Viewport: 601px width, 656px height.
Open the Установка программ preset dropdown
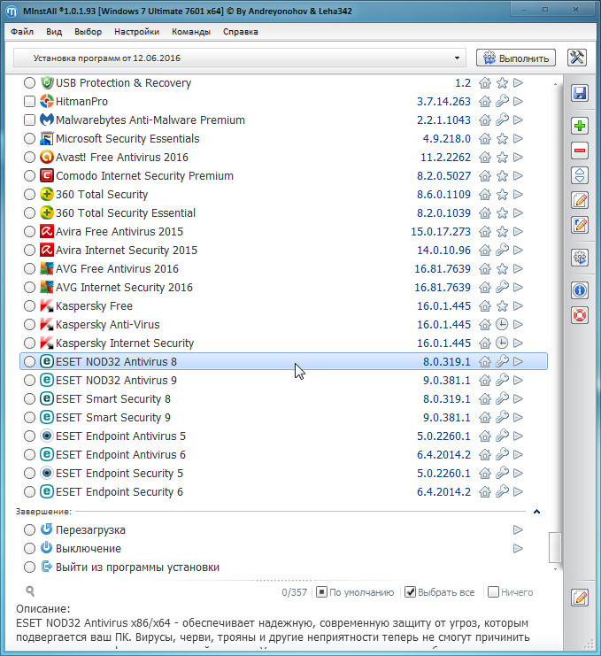click(x=240, y=58)
